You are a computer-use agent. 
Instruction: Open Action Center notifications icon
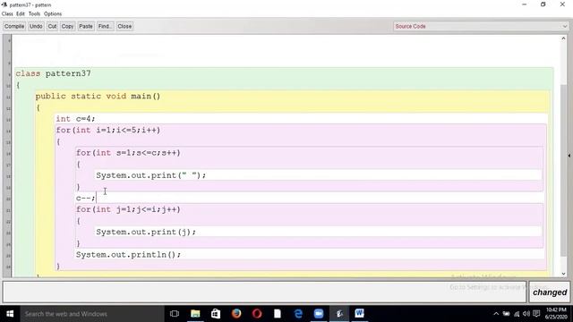tap(536, 314)
